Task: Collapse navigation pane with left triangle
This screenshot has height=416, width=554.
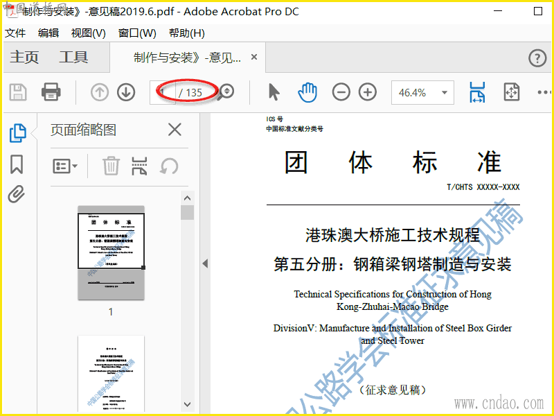Action: point(205,263)
